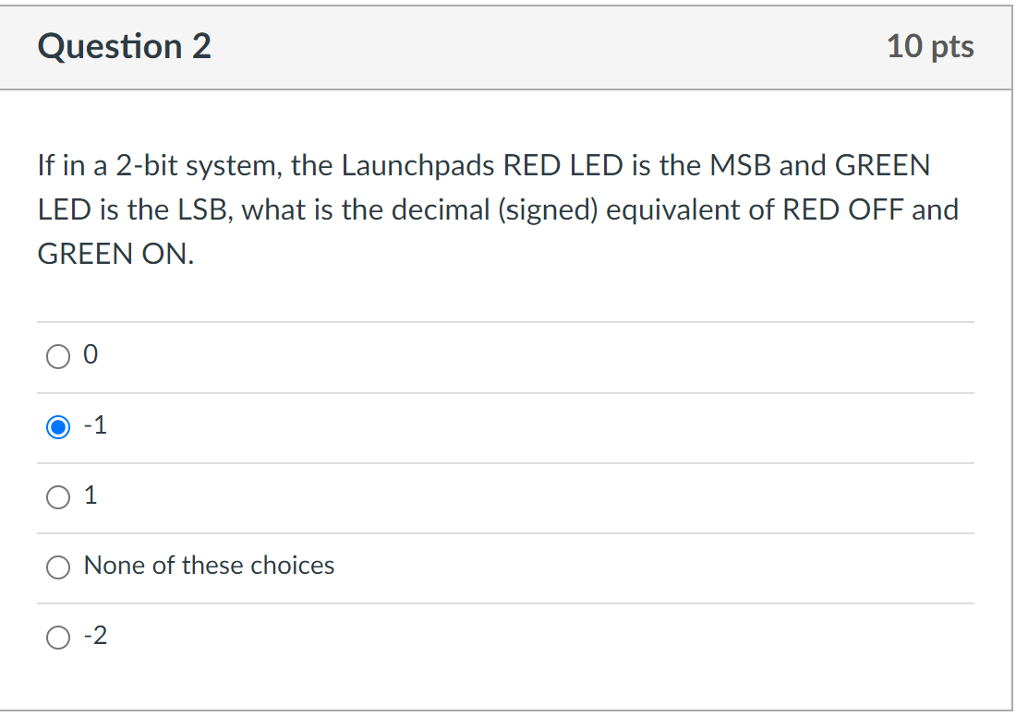Click the answer label text 0
This screenshot has height=716, width=1016.
coord(89,354)
